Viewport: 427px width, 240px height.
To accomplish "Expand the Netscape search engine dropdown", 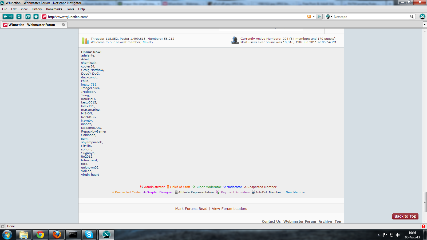I will click(x=329, y=17).
